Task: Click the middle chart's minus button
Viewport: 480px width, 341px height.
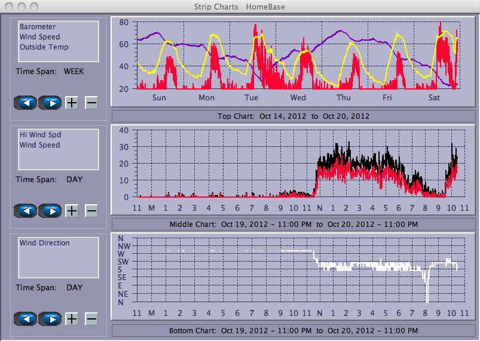Action: pos(91,211)
